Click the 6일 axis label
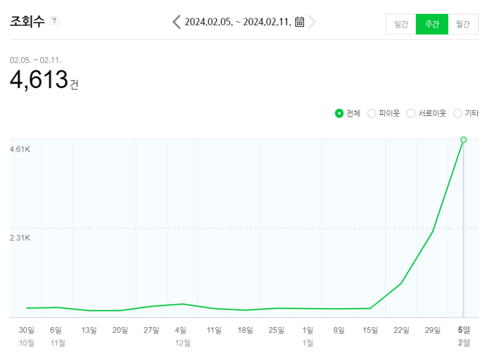489x358 pixels. click(x=56, y=330)
